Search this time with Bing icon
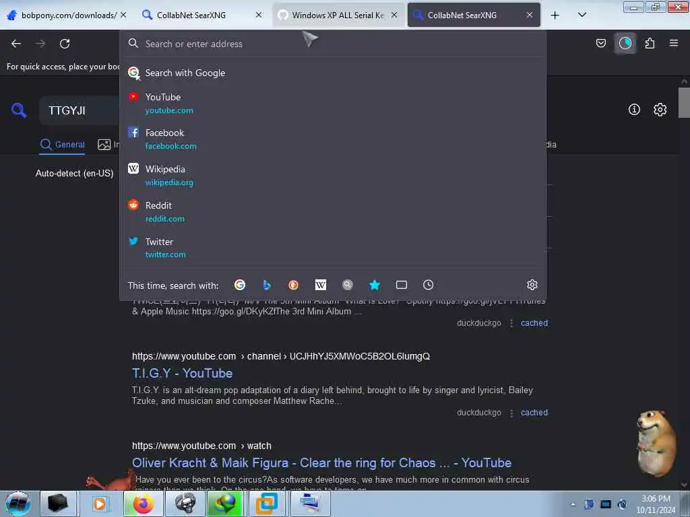690x517 pixels. click(267, 285)
